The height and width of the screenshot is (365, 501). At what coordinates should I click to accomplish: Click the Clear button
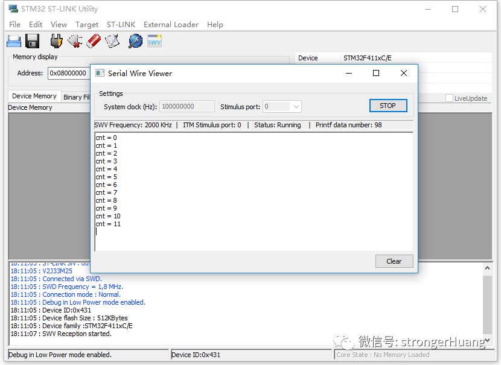394,261
